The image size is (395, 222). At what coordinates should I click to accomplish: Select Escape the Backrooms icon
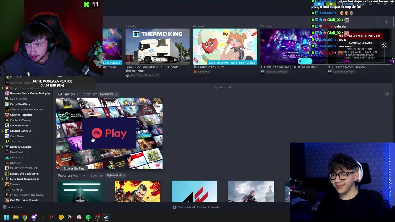pyautogui.click(x=7, y=174)
